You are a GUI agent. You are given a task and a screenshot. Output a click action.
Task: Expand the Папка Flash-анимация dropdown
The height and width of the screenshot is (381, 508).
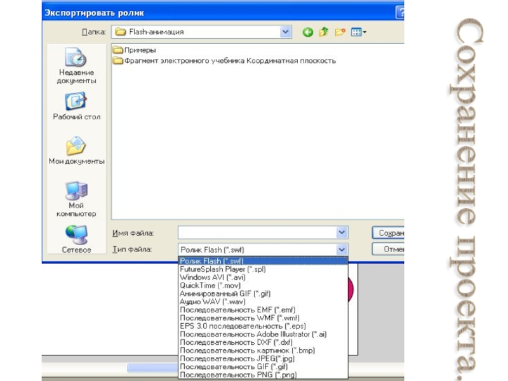285,32
